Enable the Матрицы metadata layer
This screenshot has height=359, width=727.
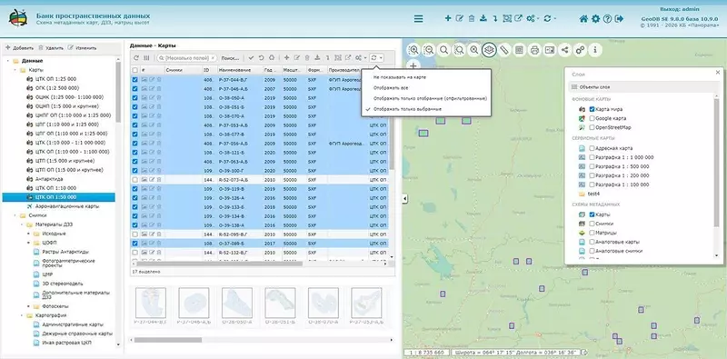pos(592,233)
